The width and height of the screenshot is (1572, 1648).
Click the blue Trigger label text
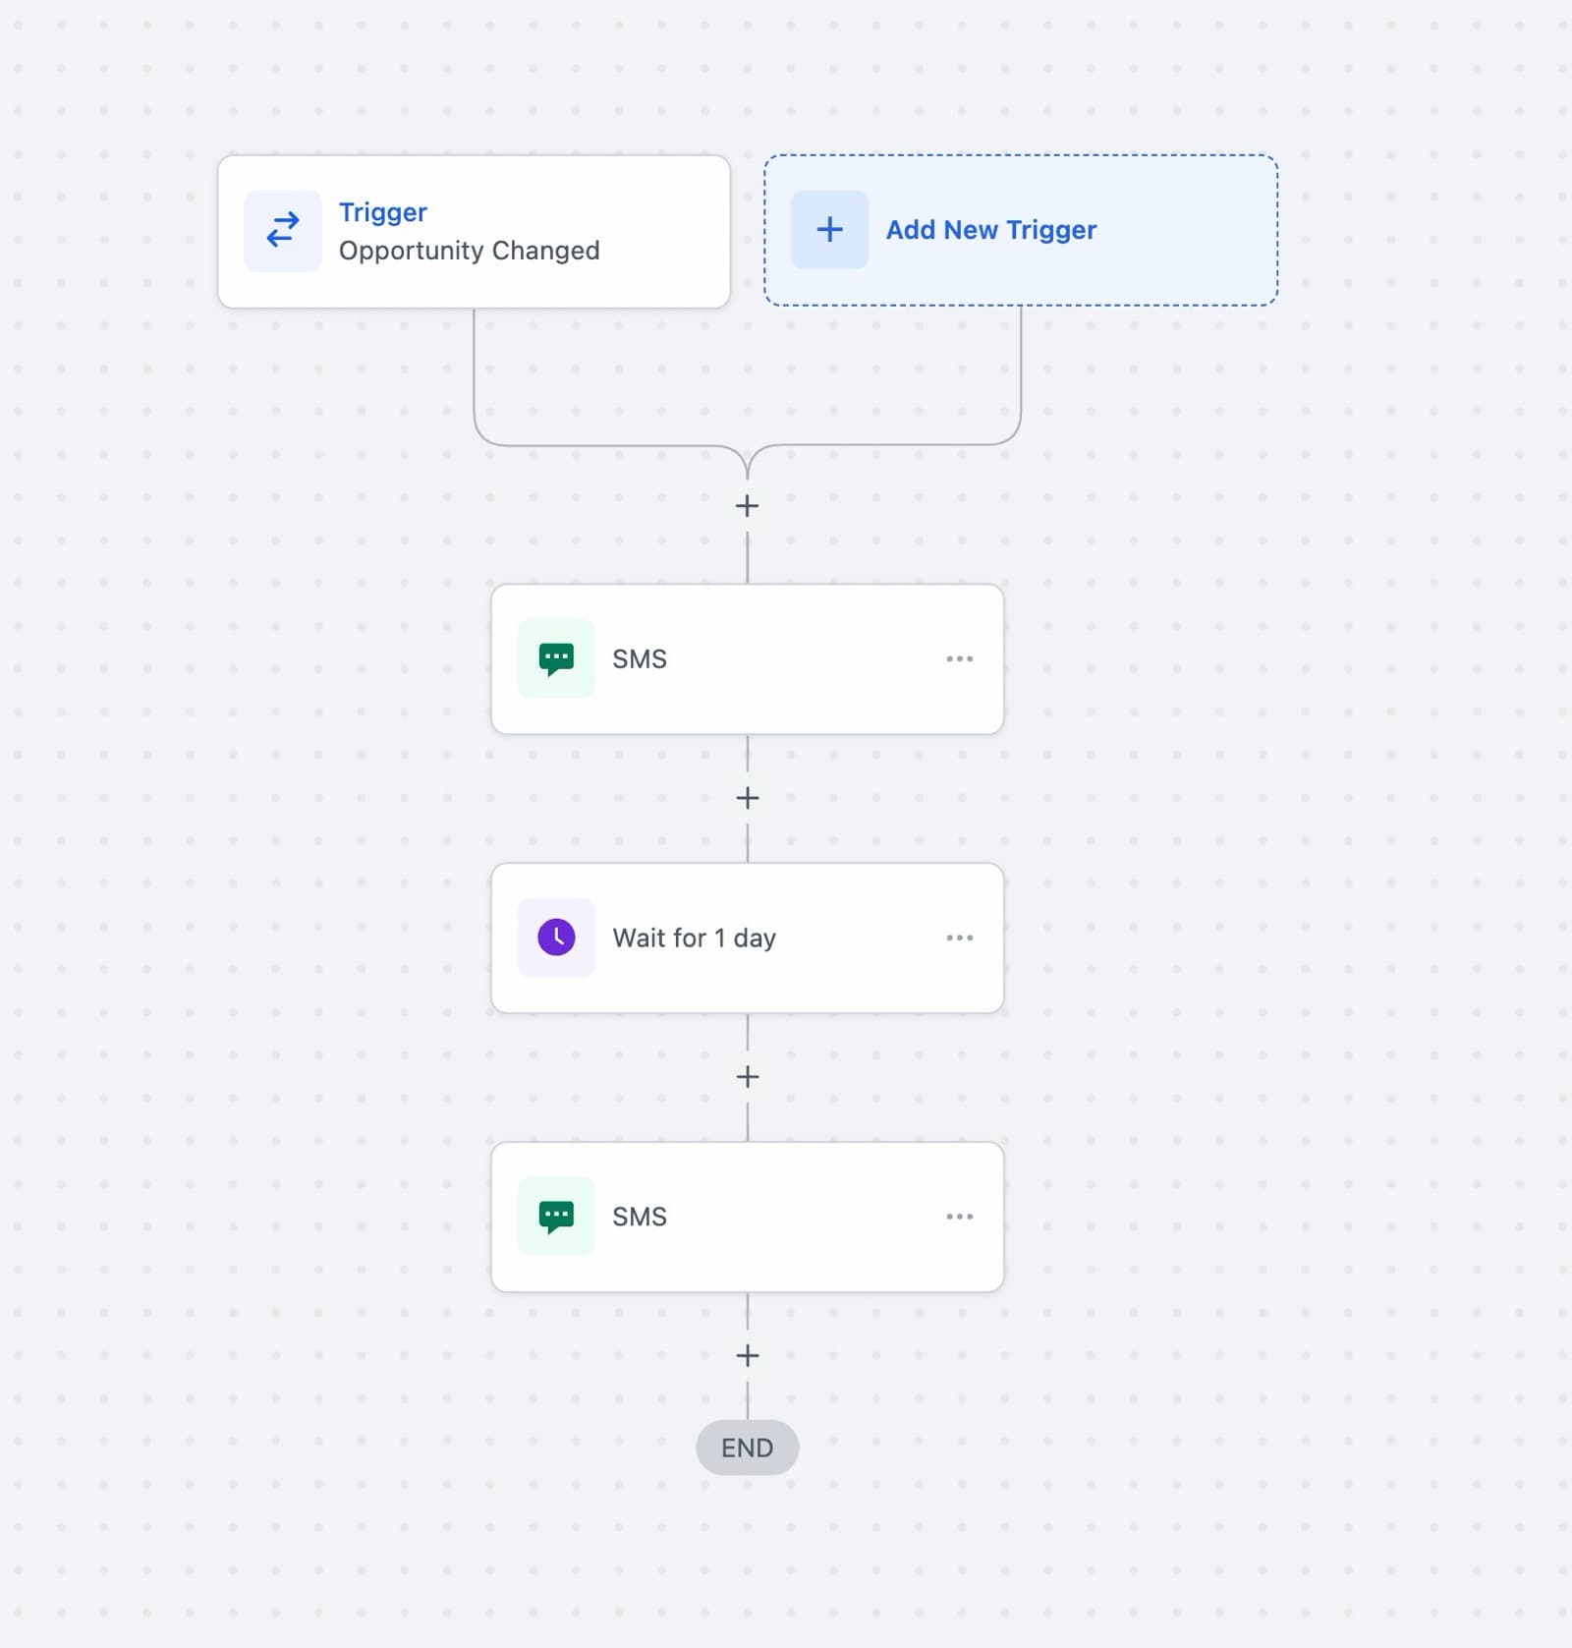[x=383, y=212]
